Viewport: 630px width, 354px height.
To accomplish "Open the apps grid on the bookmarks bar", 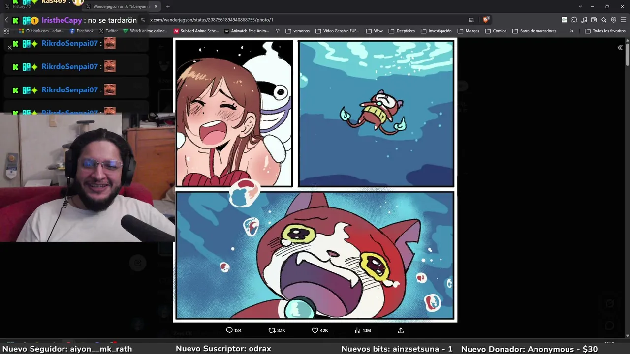I will click(x=6, y=31).
